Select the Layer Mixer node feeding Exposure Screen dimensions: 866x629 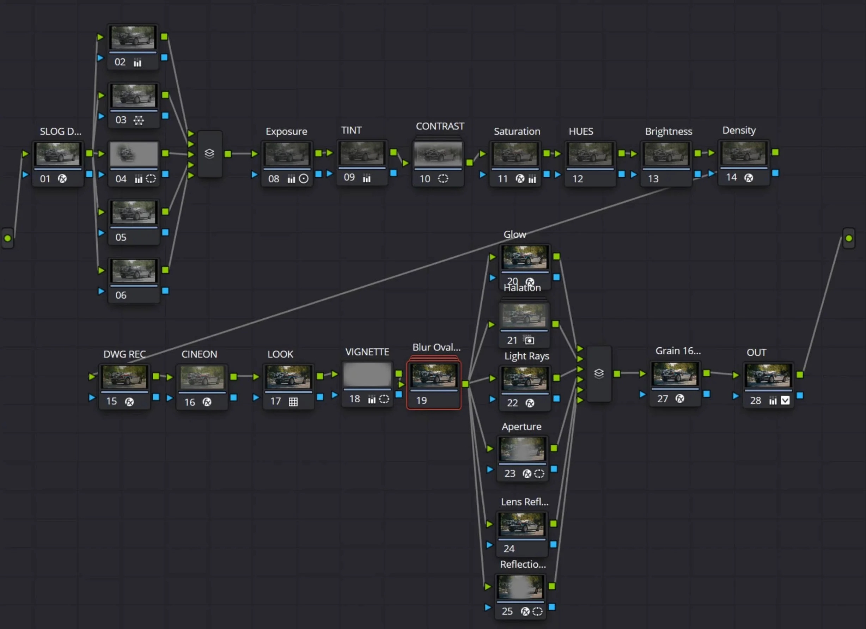pyautogui.click(x=210, y=153)
